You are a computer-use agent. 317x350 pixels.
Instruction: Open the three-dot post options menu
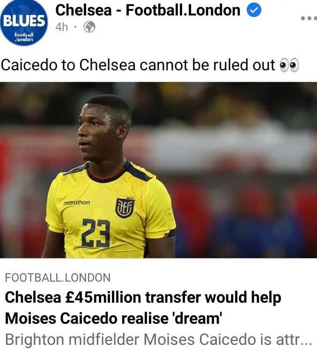point(309,18)
